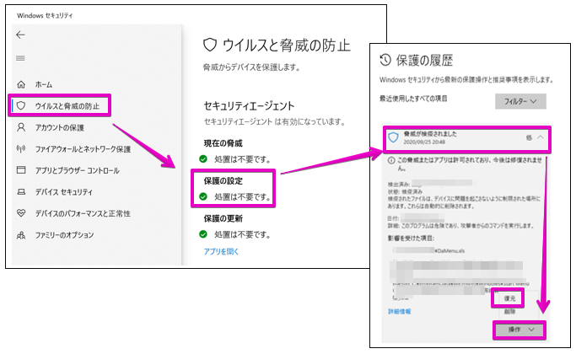Screen dimensions: 576x354
Task: Click the 詳細情報 link
Action: pos(399,311)
